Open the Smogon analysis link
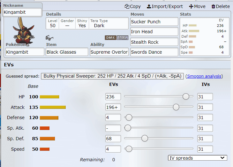Image resolution: width=233 pixels, height=167 pixels. click(204, 76)
